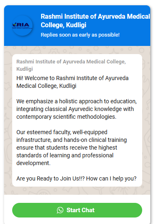Viewport: 158px width, 224px height.
Task: Click the 'We emphasize a holistic approach' line
Action: click(x=76, y=101)
